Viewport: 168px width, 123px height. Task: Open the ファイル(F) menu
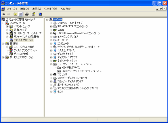click(12, 9)
